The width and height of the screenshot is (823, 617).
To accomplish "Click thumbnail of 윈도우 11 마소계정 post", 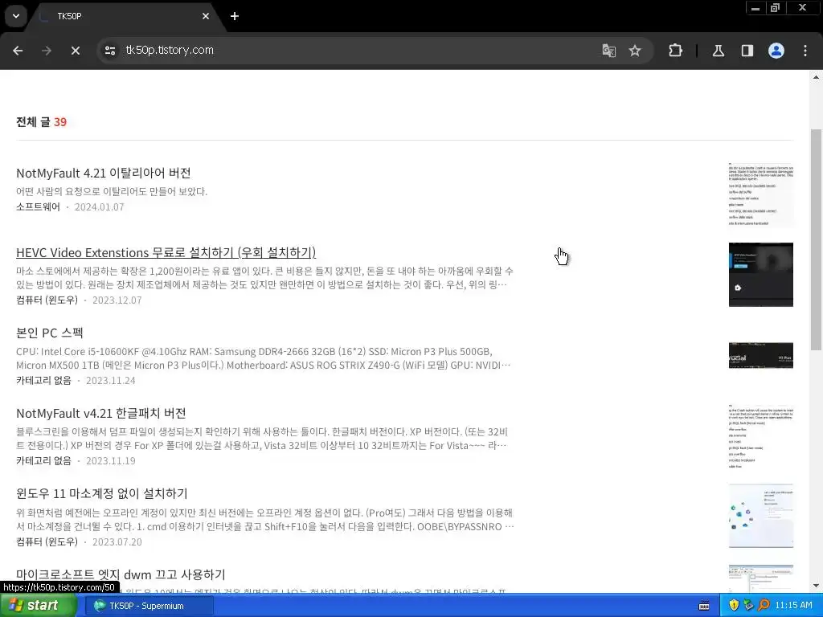I will point(760,516).
